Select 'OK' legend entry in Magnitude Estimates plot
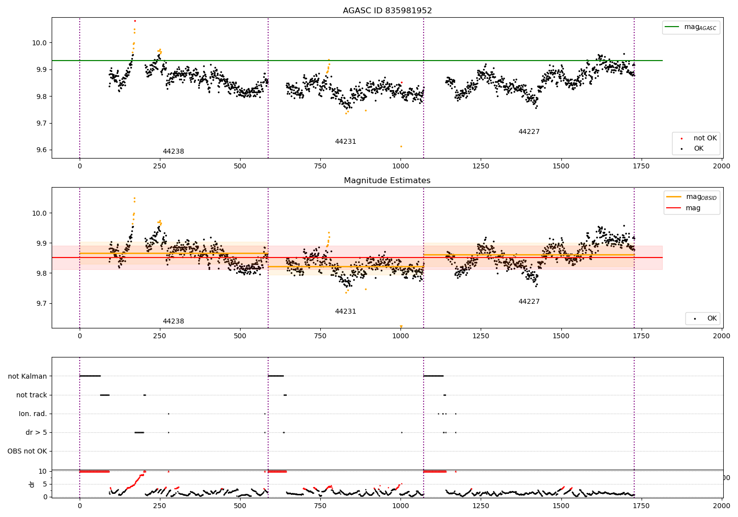Viewport: 738px width, 517px height. pos(712,319)
